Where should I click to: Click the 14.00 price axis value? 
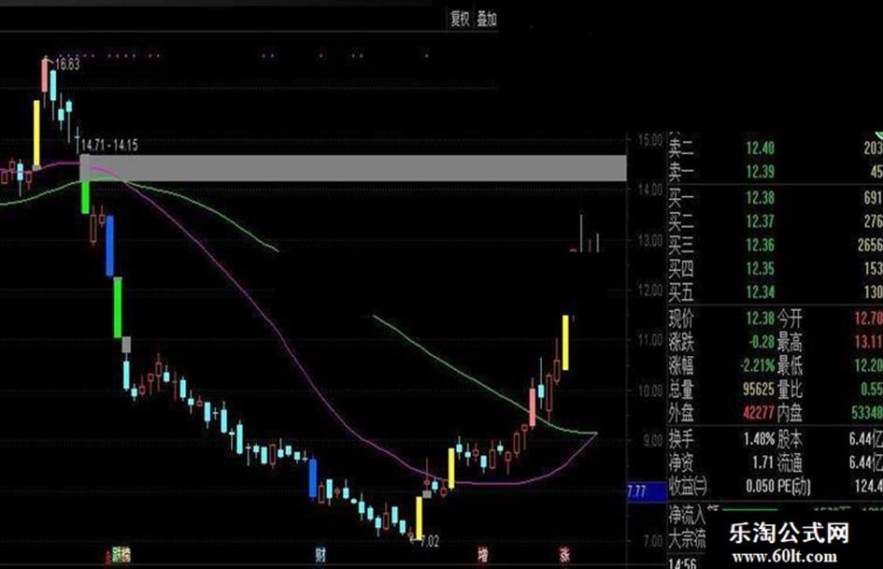pyautogui.click(x=649, y=190)
